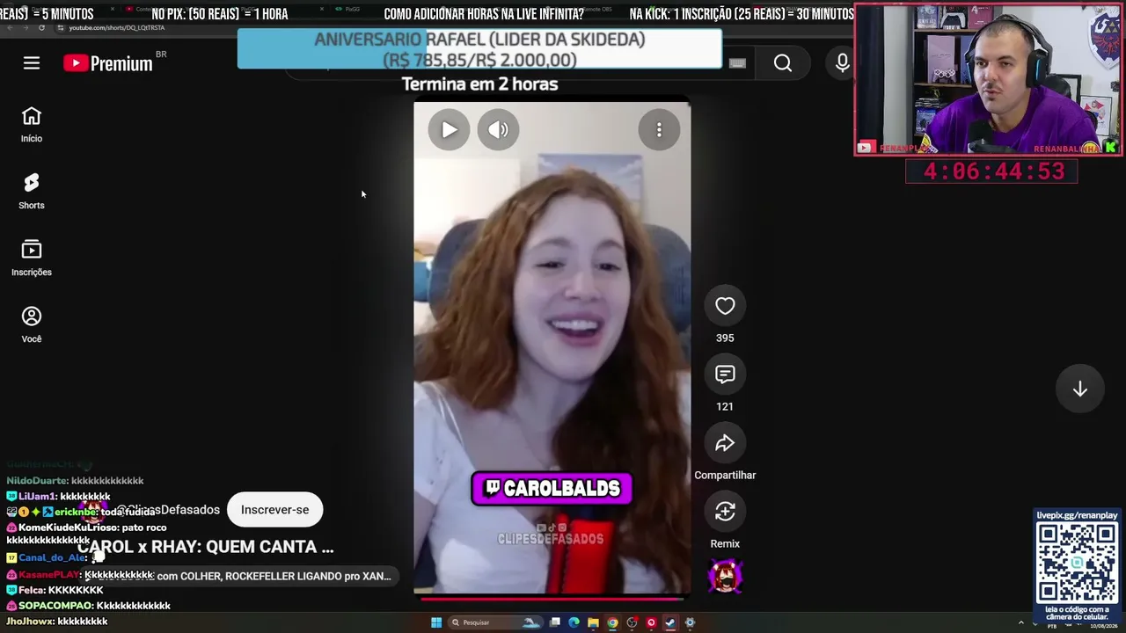The width and height of the screenshot is (1126, 633).
Task: Open Inscrições in the YouTube sidebar
Action: click(32, 258)
